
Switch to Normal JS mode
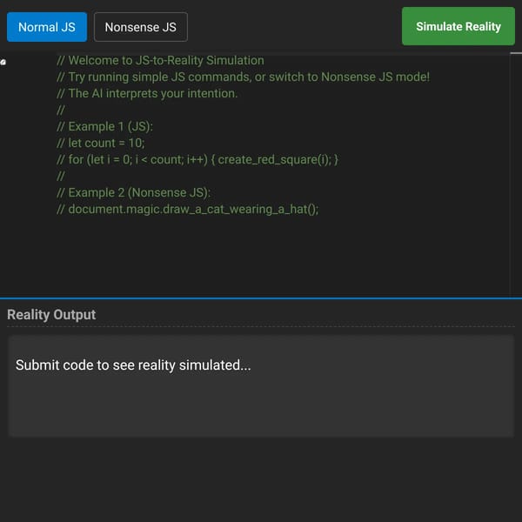coord(47,27)
